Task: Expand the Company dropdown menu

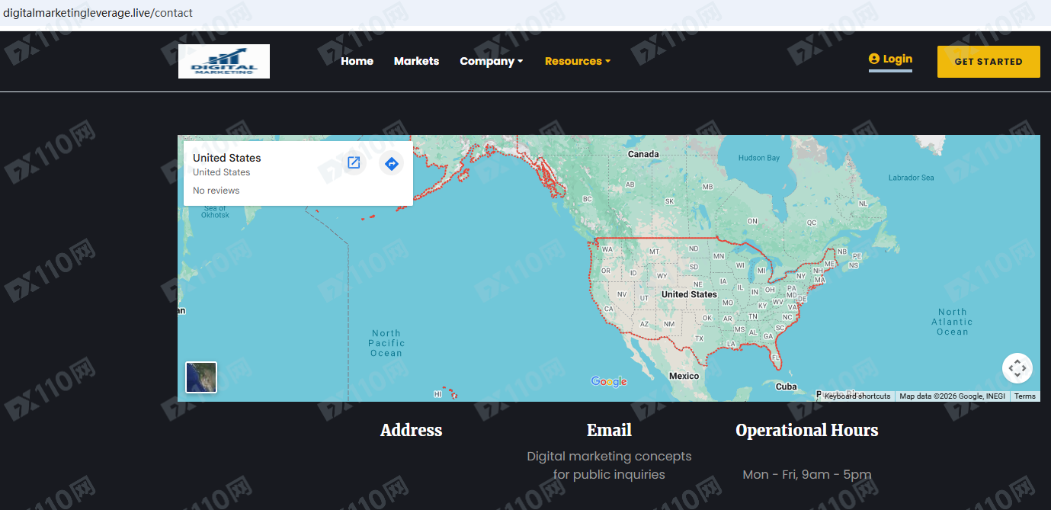Action: pos(491,61)
